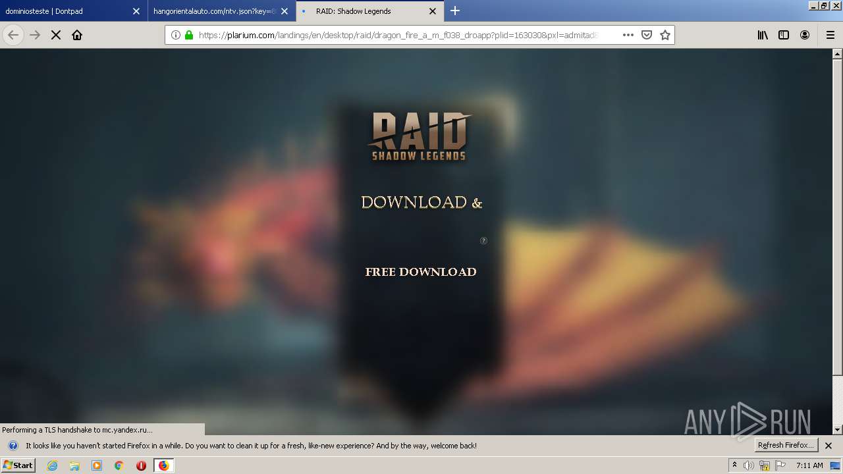The image size is (843, 474).
Task: Open Opera browser taskbar icon
Action: (x=141, y=465)
